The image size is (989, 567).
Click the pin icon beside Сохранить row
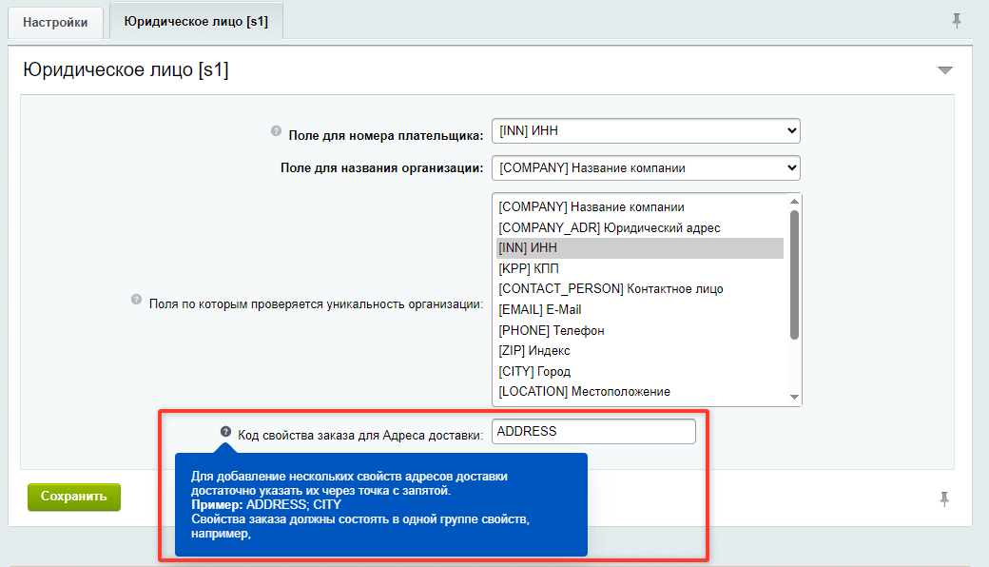pyautogui.click(x=944, y=499)
